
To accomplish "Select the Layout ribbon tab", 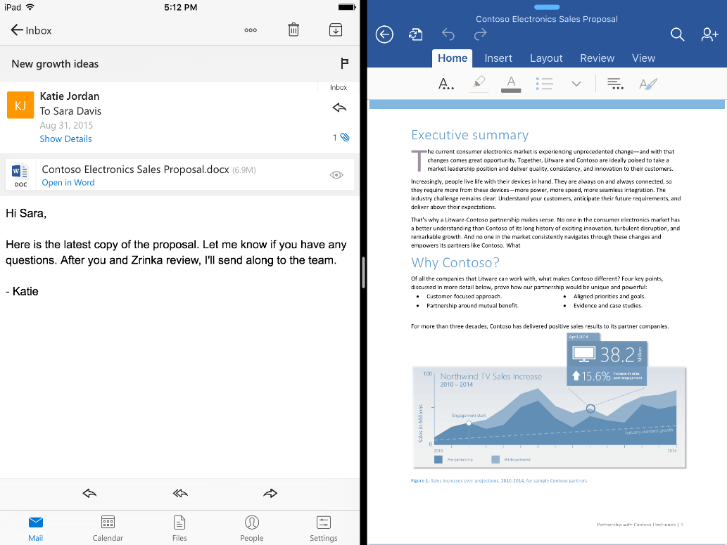I will tap(546, 58).
